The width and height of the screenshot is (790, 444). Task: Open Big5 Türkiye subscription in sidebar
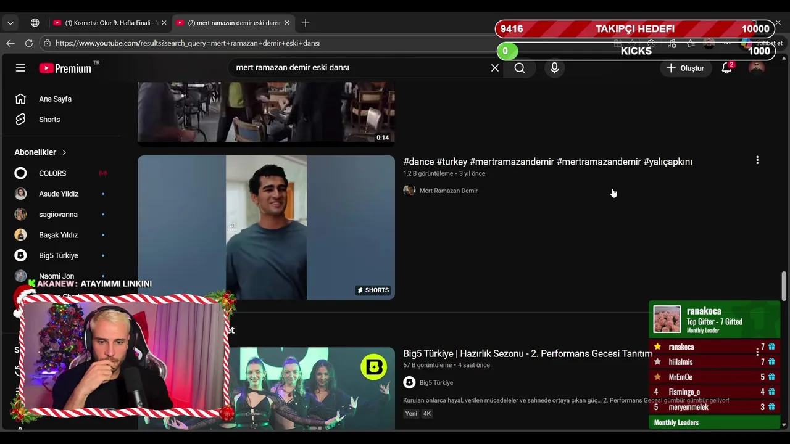coord(61,255)
